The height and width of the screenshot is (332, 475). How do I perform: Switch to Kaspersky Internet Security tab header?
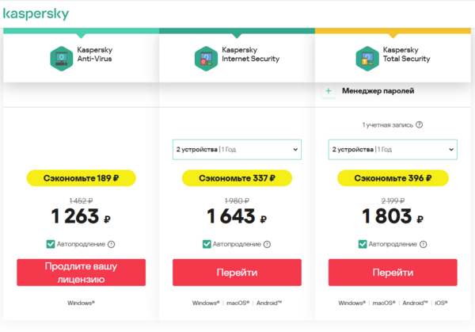(x=237, y=55)
